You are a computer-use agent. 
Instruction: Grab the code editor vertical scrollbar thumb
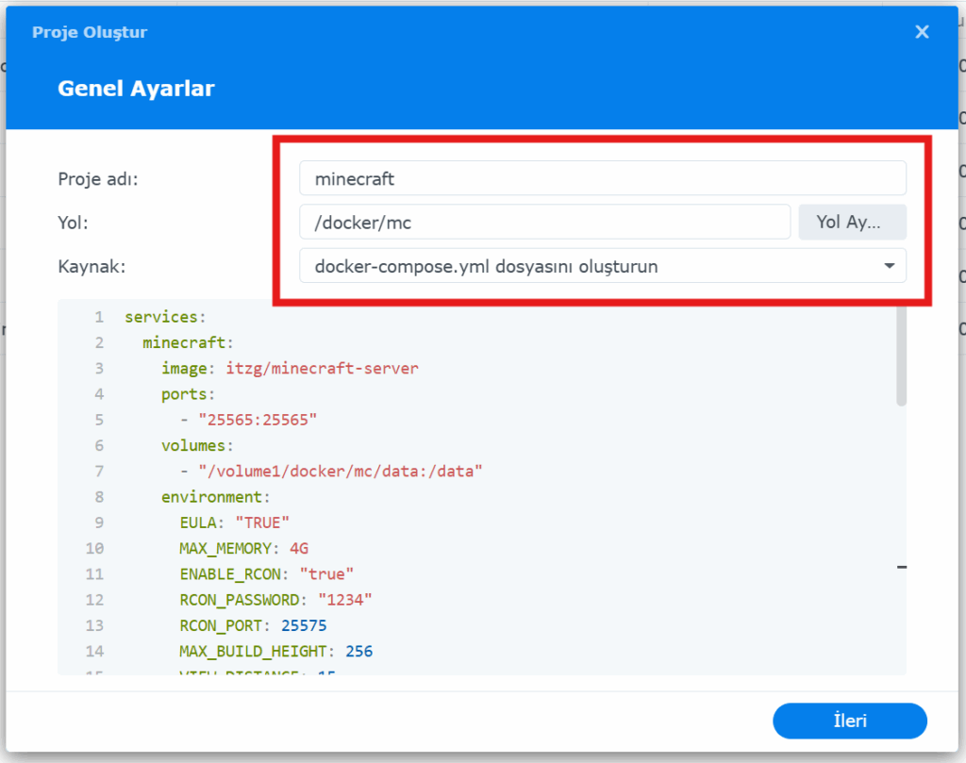[x=901, y=358]
